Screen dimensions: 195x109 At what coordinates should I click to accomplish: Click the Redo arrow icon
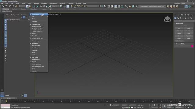pyautogui.click(x=6, y=6)
